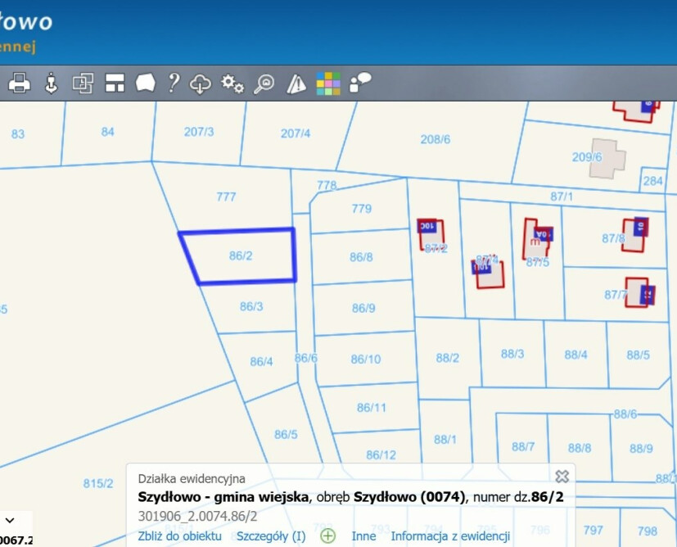Click the Print icon in toolbar
Screen dimensions: 677x547
[x=20, y=83]
